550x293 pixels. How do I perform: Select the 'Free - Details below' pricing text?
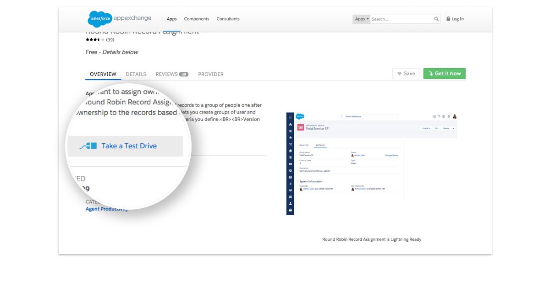pos(112,52)
